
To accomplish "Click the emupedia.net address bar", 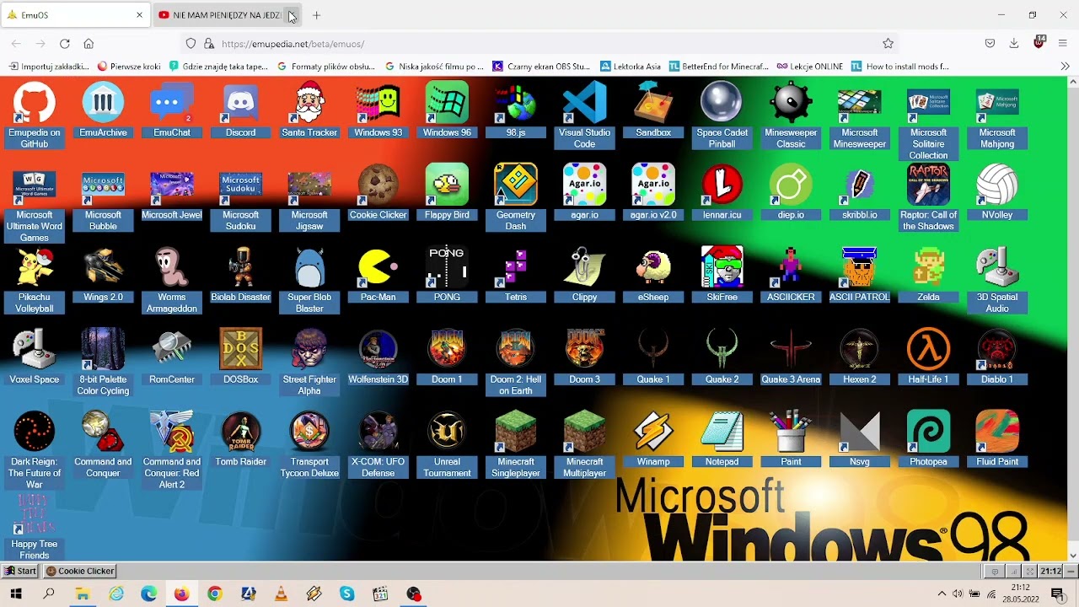I will point(539,44).
